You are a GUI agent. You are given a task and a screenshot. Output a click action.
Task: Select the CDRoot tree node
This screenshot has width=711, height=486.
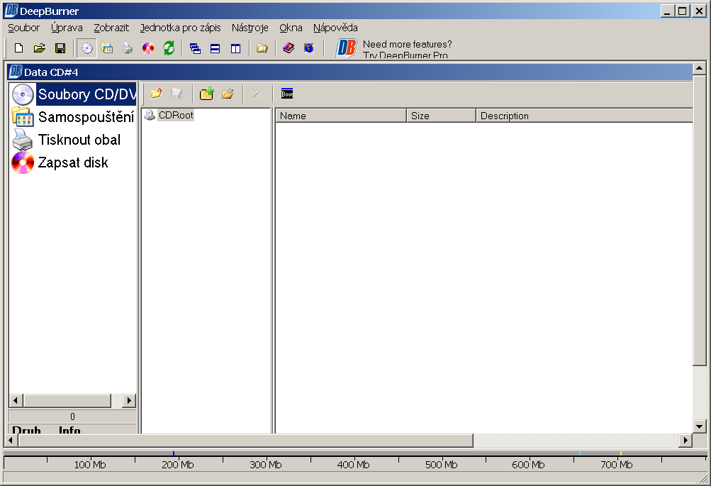point(176,115)
